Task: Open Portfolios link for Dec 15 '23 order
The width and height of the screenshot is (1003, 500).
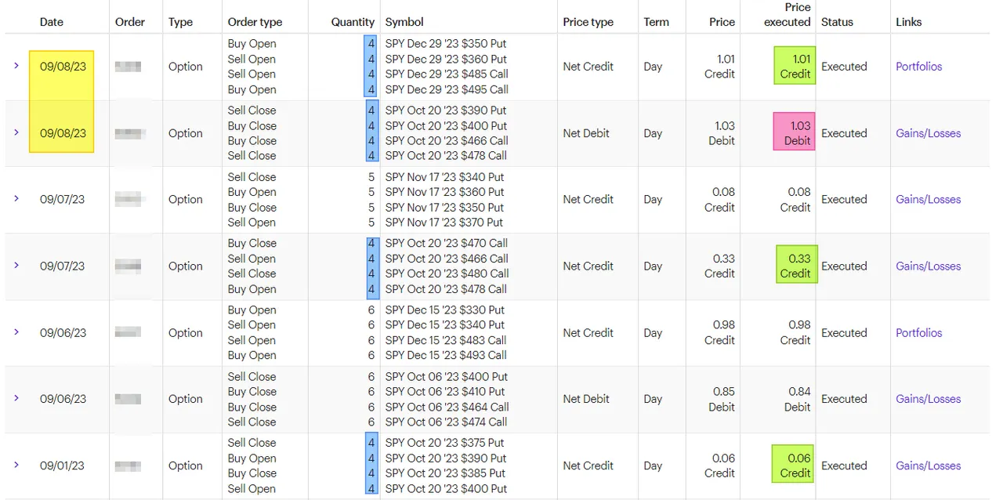Action: [x=919, y=332]
